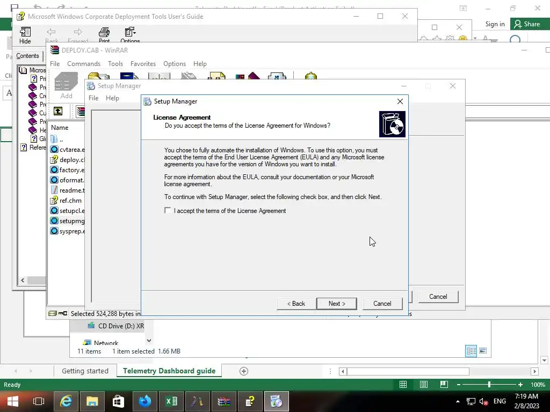Click the Excel zoom slider handle
This screenshot has height=412, width=550.
(489, 385)
